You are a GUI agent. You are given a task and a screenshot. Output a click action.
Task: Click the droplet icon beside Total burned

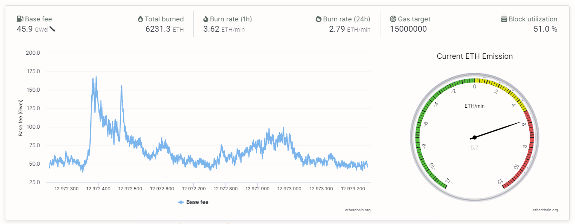140,19
